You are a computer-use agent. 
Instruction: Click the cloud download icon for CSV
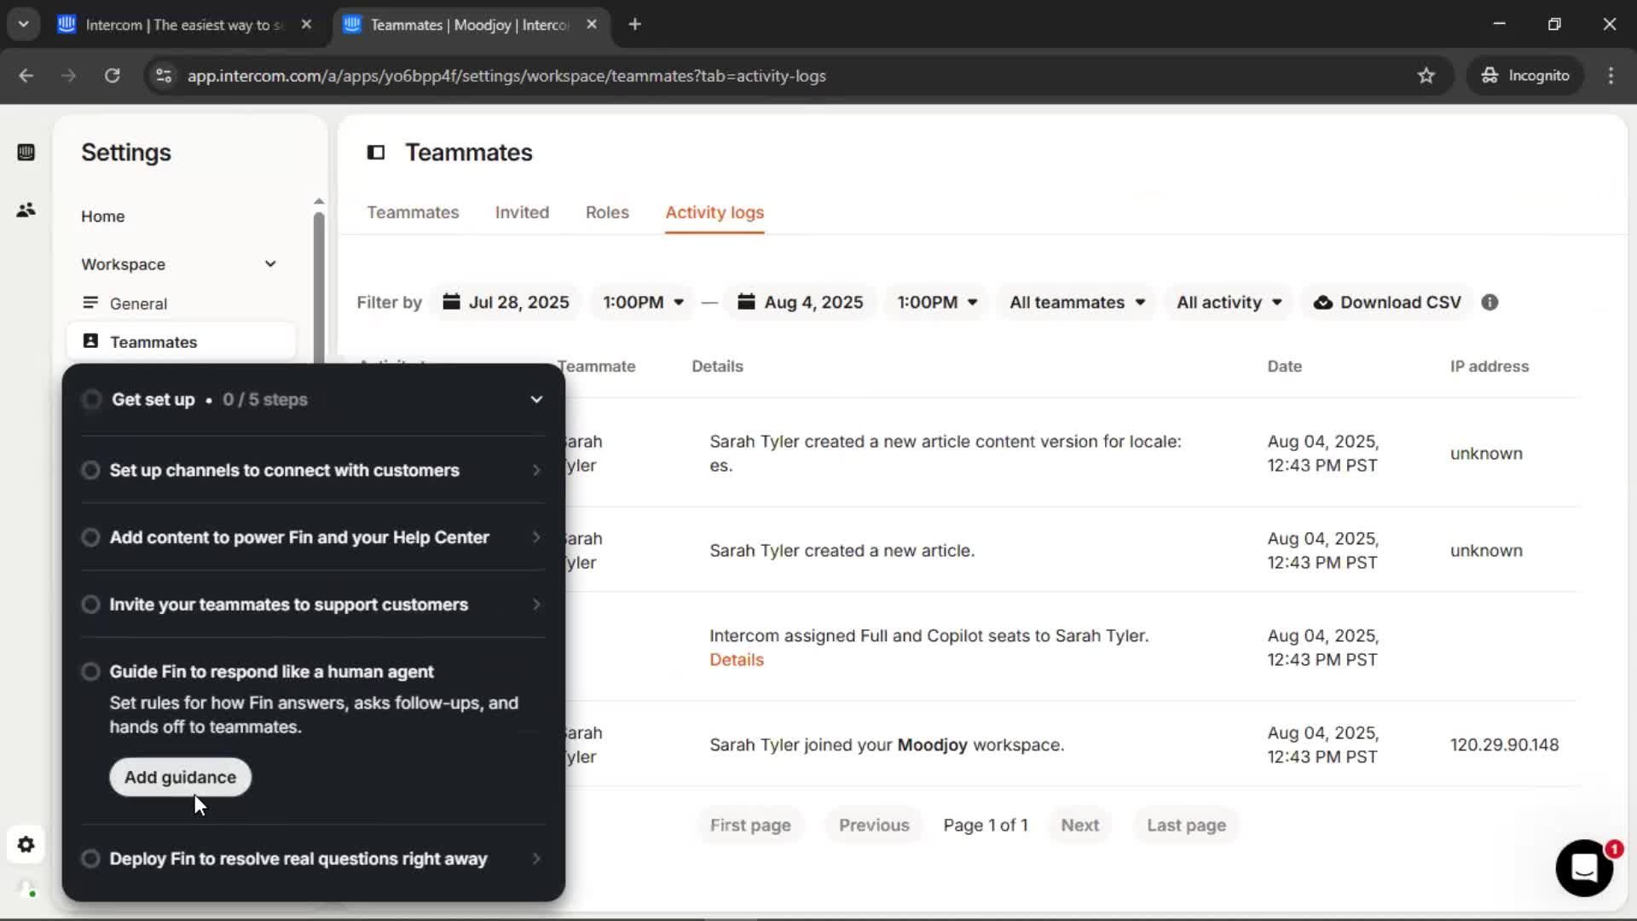click(1322, 303)
